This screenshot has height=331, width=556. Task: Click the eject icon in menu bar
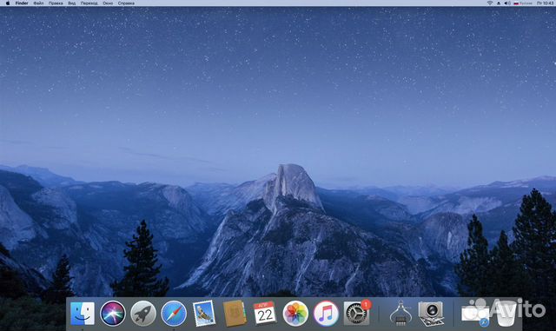499,3
